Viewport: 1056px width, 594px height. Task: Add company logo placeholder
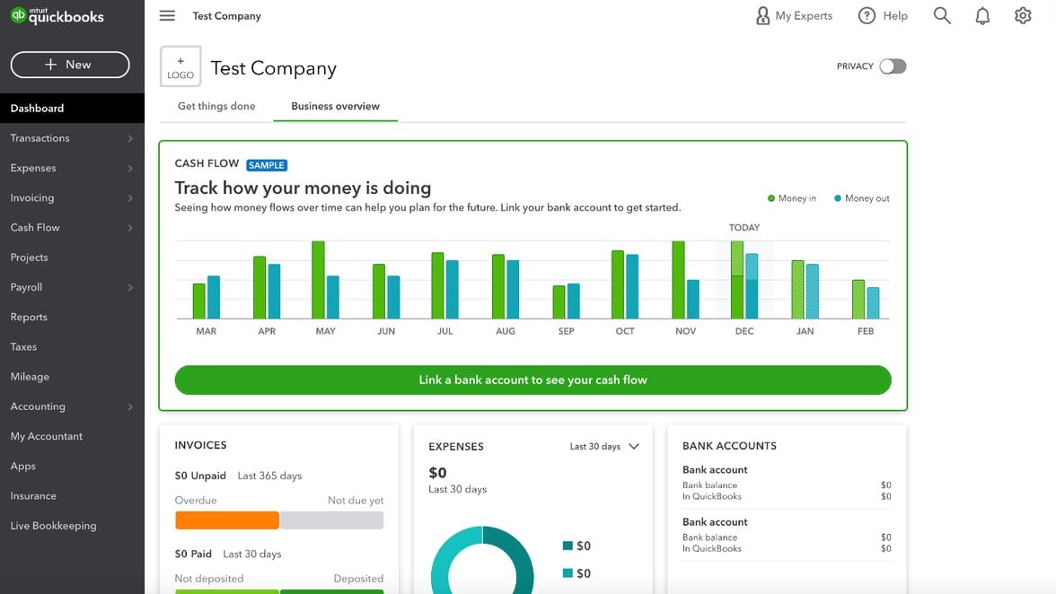[180, 66]
